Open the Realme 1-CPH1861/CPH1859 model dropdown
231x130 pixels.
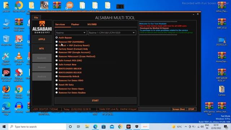112,32
